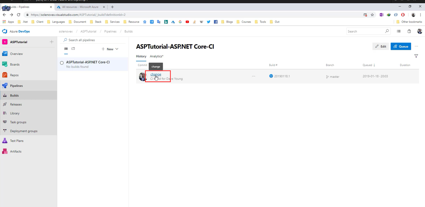Open the .Net bookmarks folder
Viewport: 425px width, 207px height.
(23, 22)
